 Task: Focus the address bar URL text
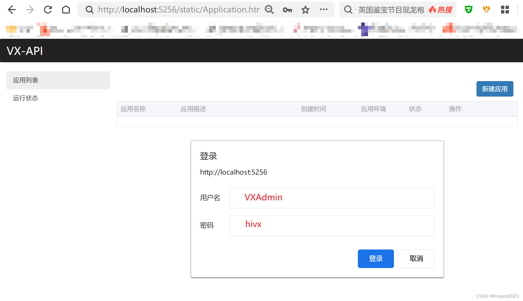tap(179, 10)
